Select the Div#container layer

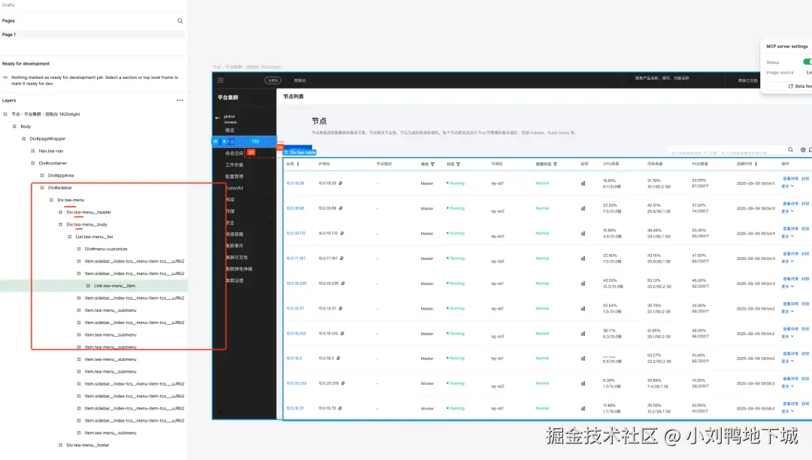53,163
